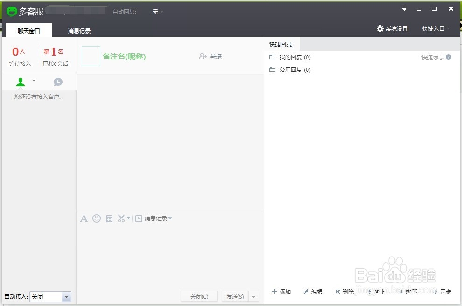Open the emoji picker
462x306 pixels.
coord(97,218)
